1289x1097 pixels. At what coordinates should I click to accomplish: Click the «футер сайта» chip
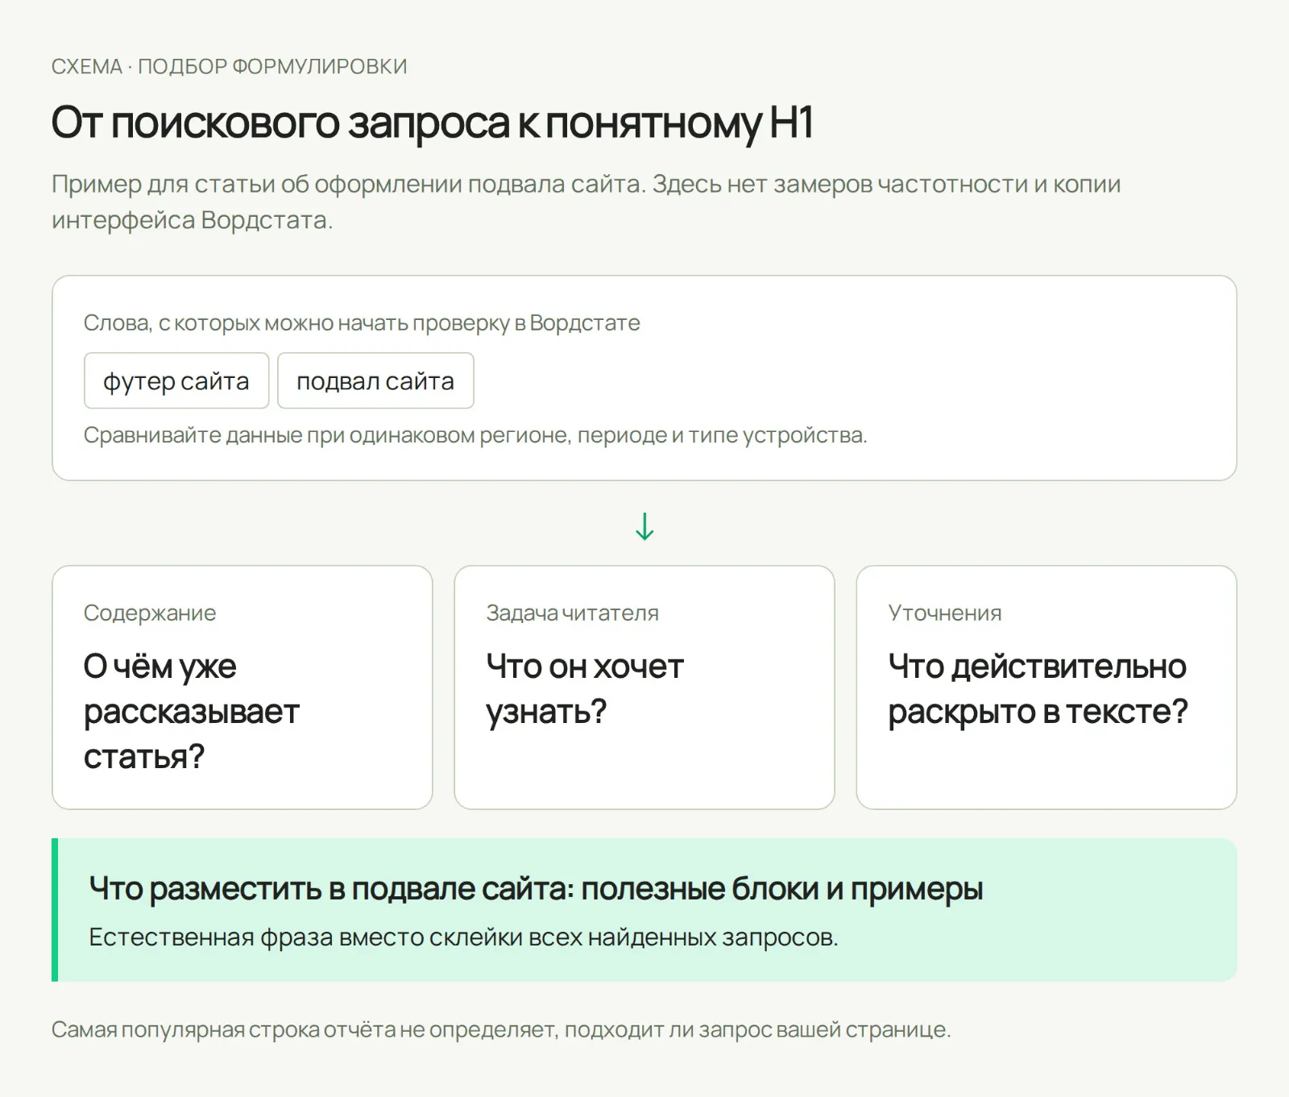(x=176, y=380)
